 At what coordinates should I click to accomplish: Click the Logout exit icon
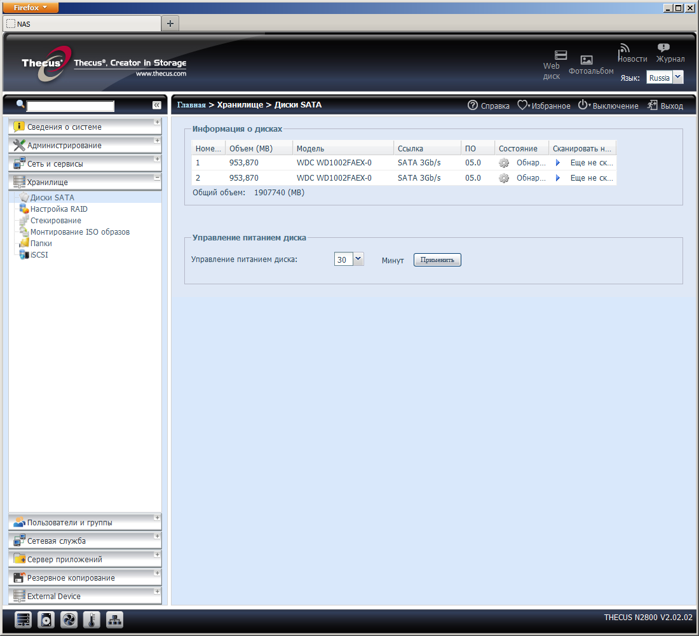pyautogui.click(x=652, y=106)
